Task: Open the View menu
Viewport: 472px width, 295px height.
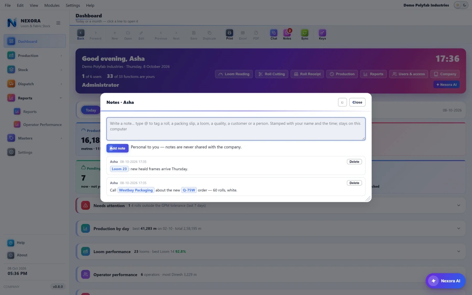Action: coord(34,5)
